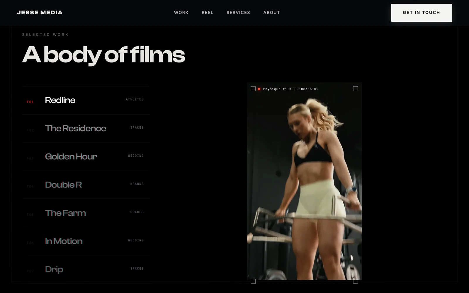This screenshot has height=293, width=469.
Task: Open the JESSE MEDIA home logo
Action: click(x=40, y=13)
